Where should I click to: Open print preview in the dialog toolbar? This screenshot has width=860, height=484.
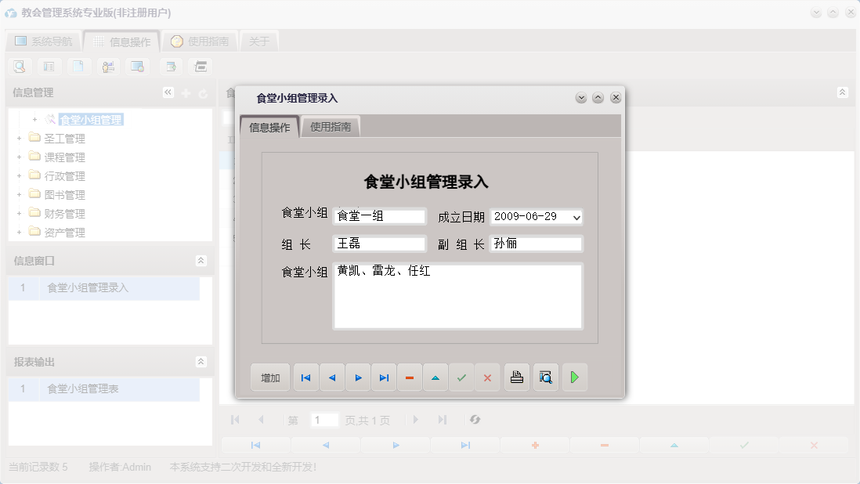545,377
